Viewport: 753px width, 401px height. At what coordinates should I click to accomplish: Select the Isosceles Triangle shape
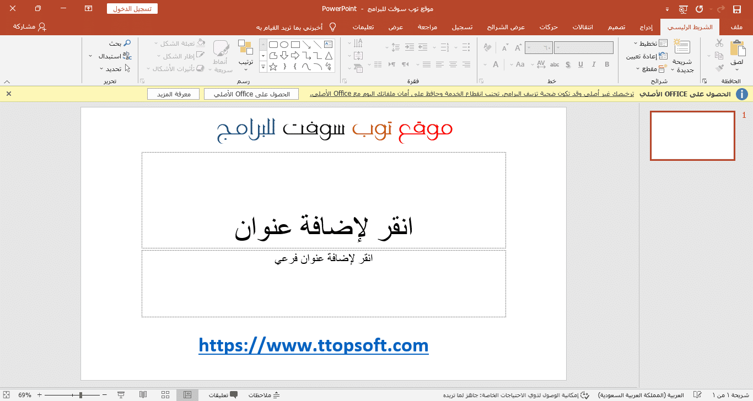click(329, 56)
